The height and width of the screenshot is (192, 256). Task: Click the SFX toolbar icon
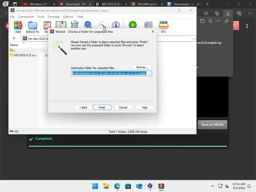(163, 27)
